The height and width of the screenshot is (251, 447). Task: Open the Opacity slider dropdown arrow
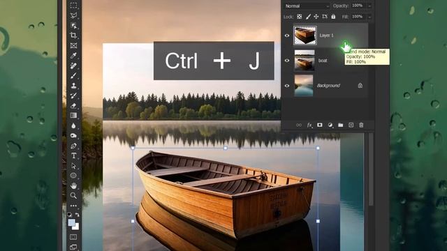369,6
